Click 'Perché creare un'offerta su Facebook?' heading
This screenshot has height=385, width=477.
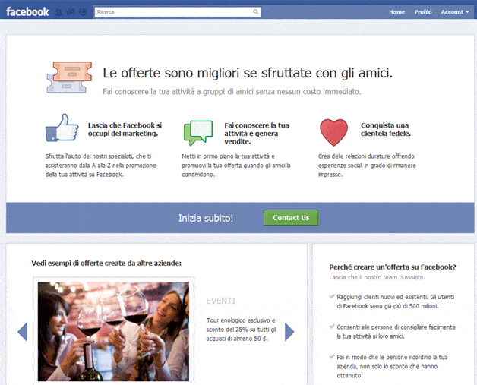(x=393, y=267)
